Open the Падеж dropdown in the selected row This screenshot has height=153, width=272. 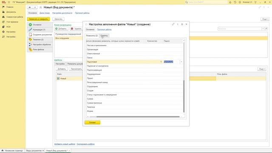(181, 62)
